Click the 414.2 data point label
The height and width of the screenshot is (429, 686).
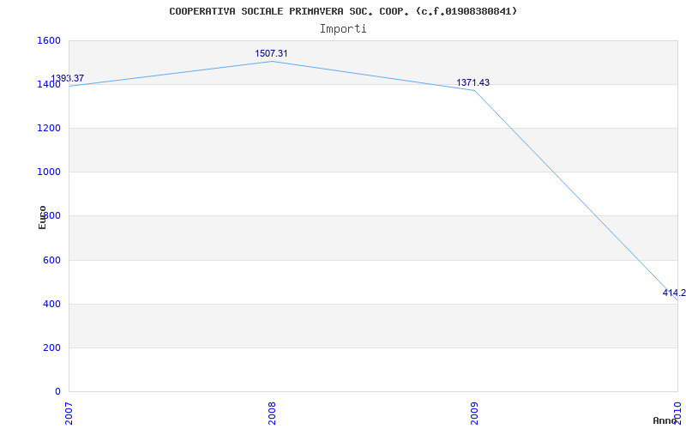click(674, 293)
